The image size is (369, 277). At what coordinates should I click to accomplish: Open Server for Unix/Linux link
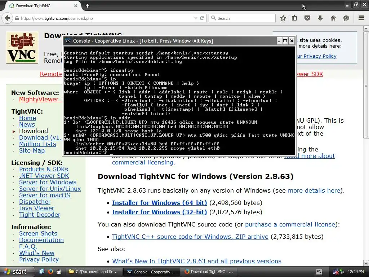50,189
